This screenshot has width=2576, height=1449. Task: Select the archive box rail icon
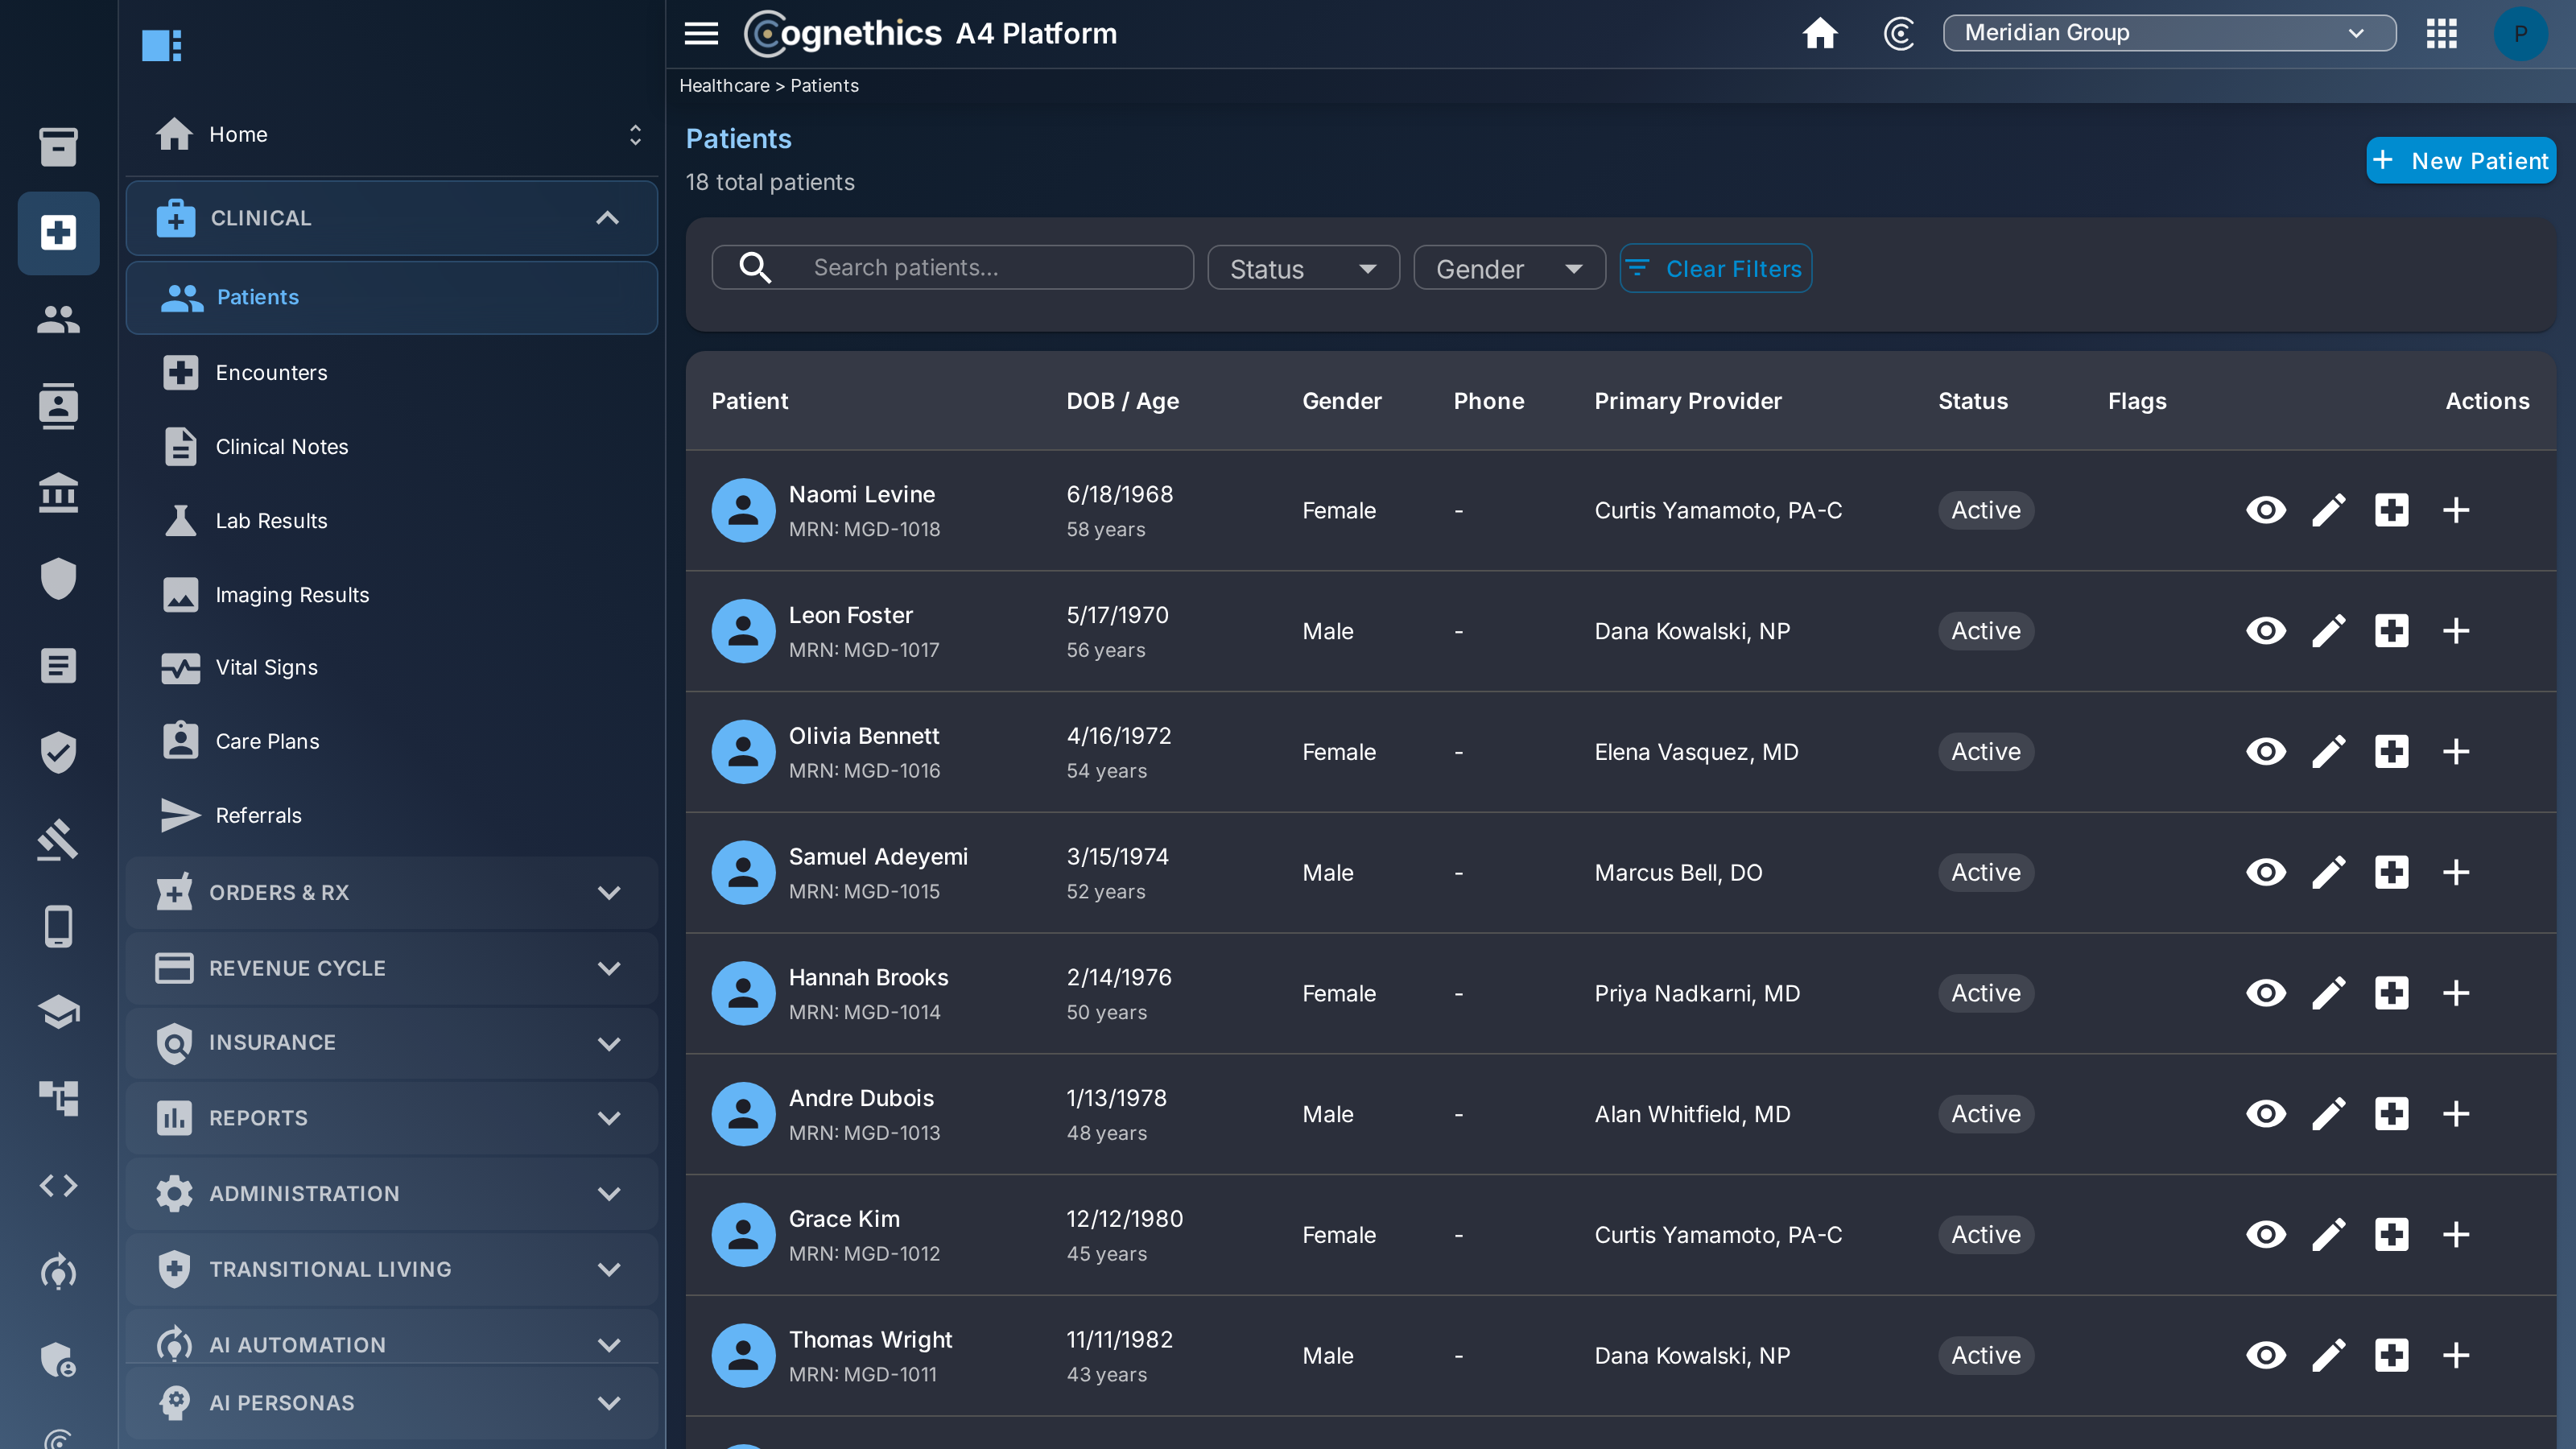(58, 146)
